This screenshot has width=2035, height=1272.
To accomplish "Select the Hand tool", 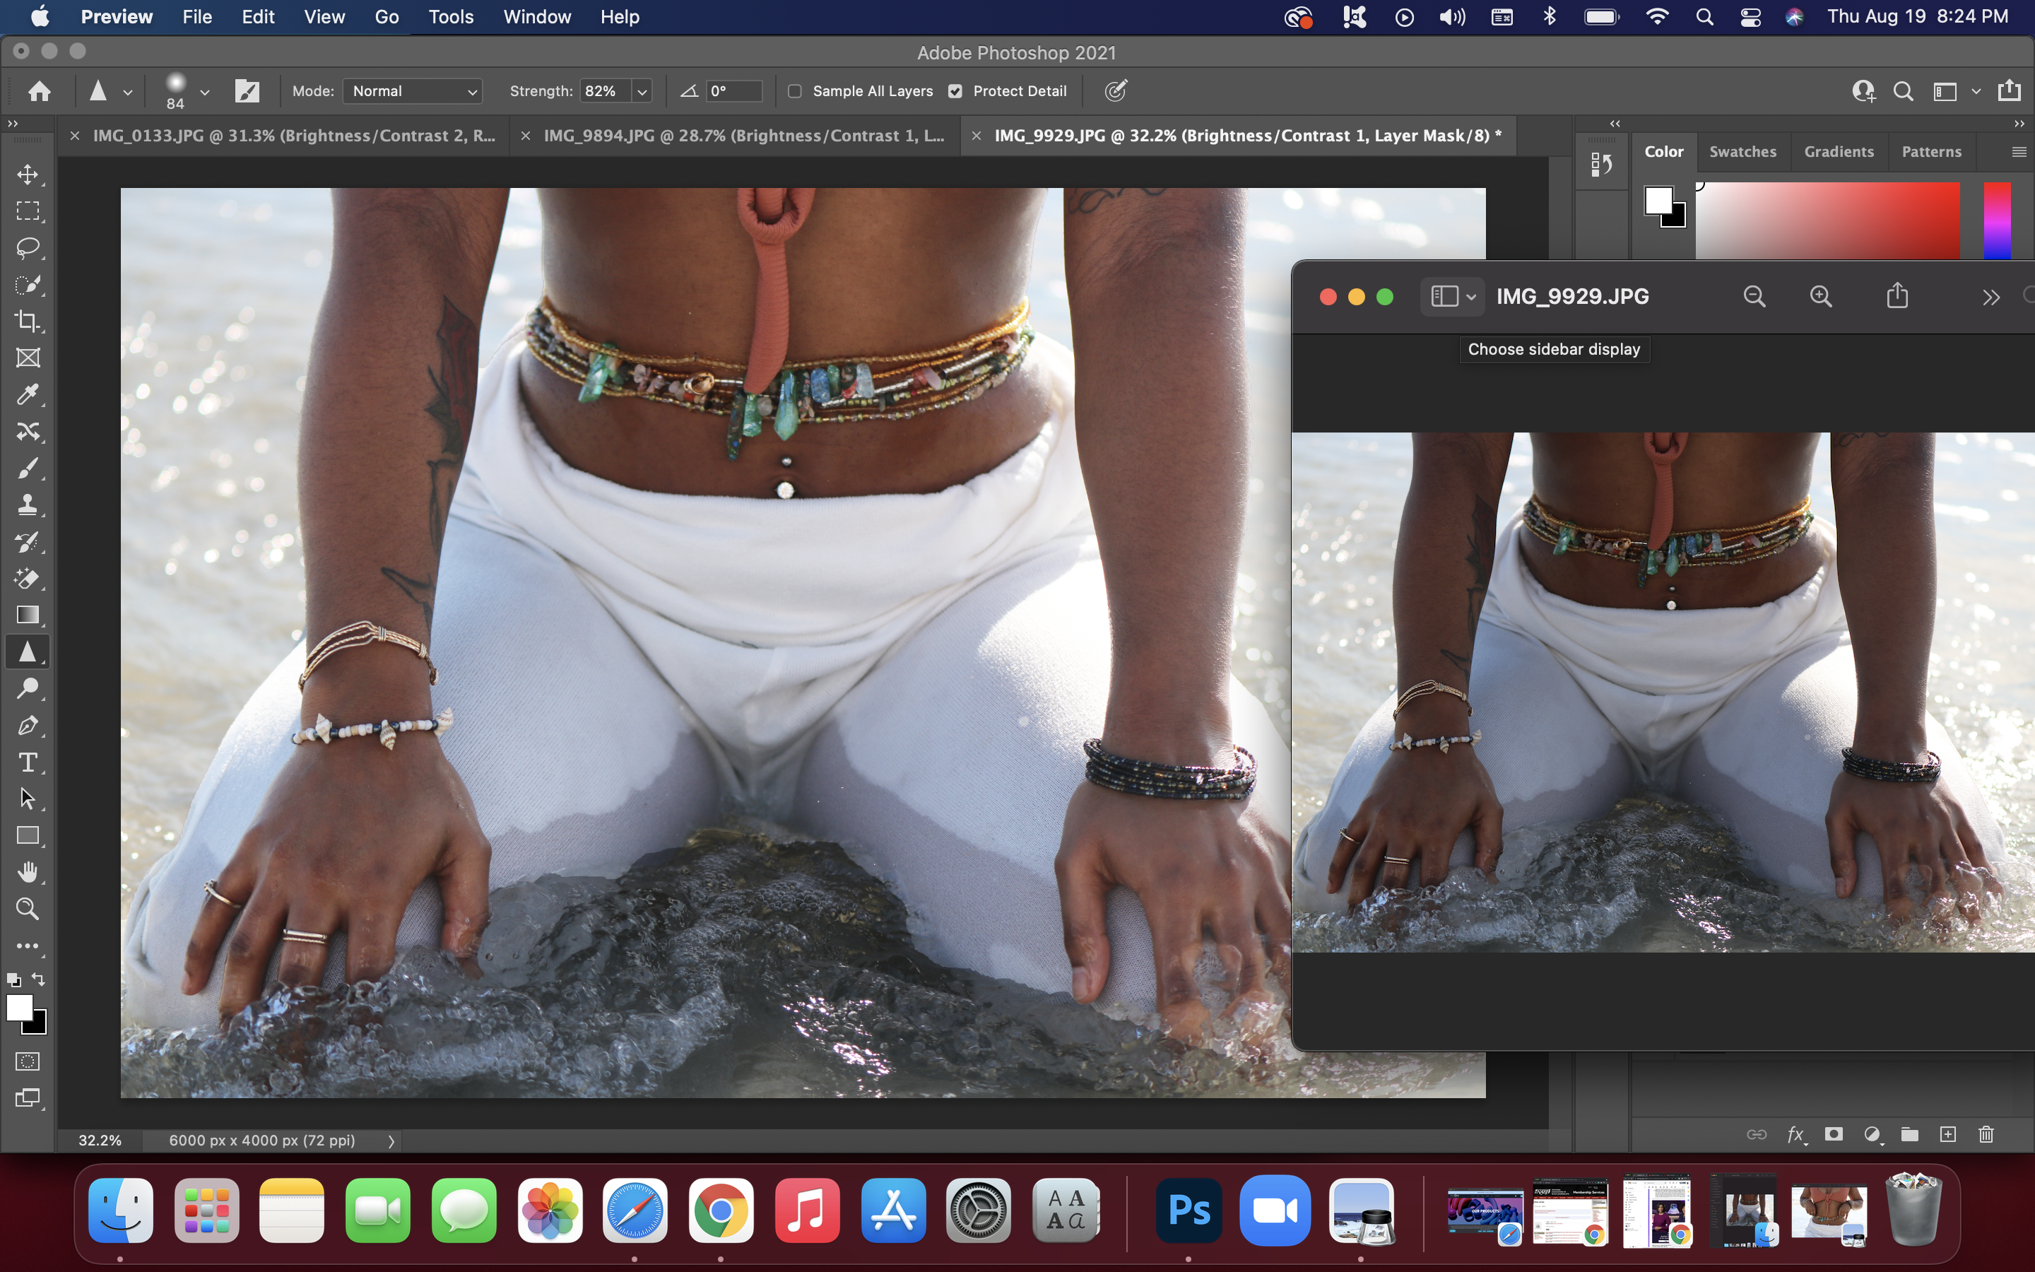I will [28, 873].
